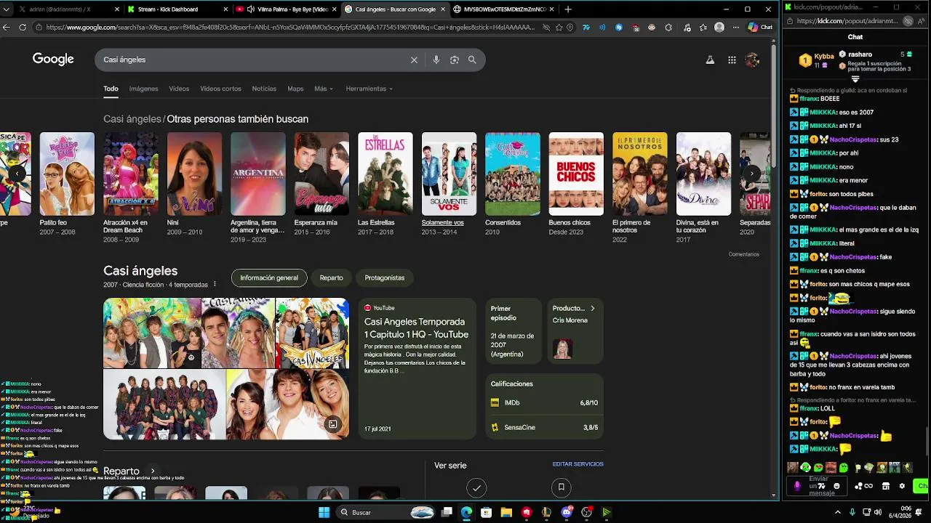The height and width of the screenshot is (523, 931).
Task: Open the Windows Start menu
Action: 324,512
